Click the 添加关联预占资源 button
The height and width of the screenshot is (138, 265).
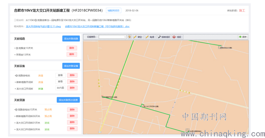click(68, 100)
